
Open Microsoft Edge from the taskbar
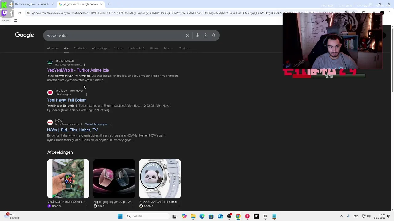tap(202, 216)
